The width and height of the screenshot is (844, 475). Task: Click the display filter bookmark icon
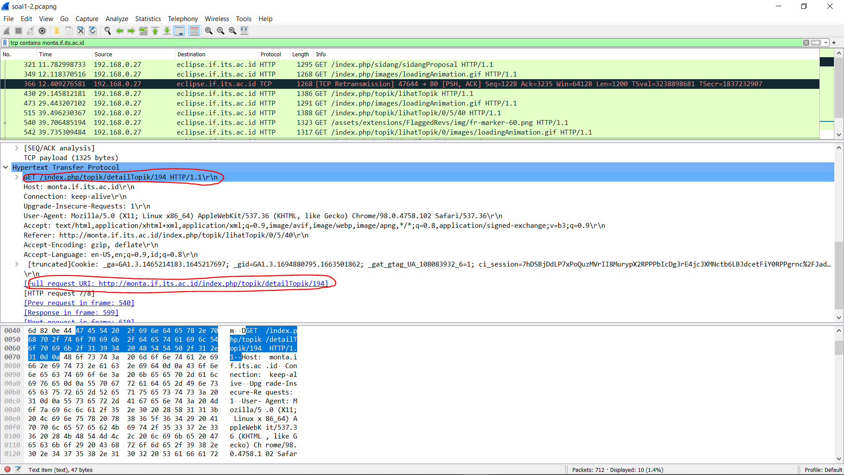(x=5, y=43)
